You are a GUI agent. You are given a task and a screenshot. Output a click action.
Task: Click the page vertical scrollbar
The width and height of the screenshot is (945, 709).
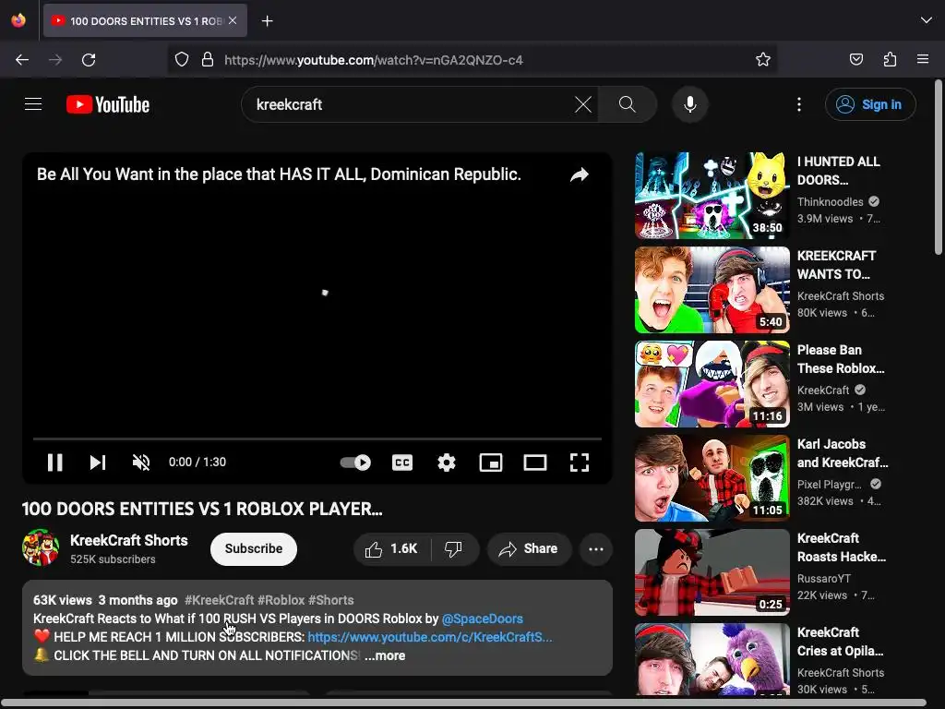coord(939,167)
